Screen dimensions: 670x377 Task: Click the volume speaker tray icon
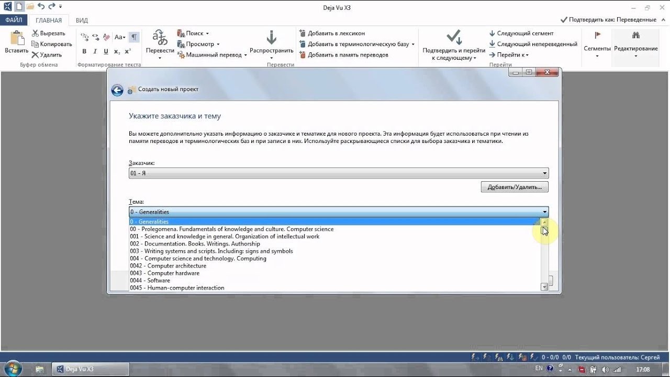click(x=606, y=369)
